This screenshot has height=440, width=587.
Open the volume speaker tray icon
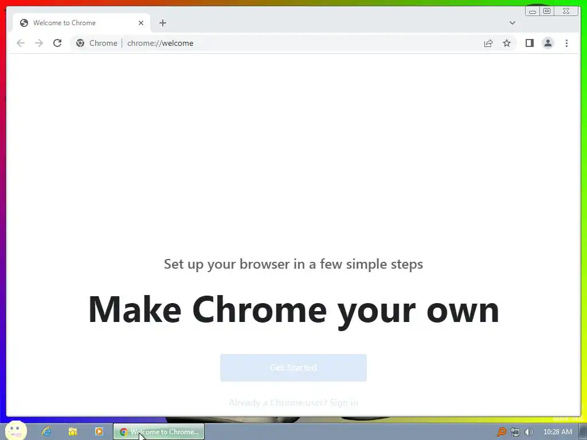tap(529, 432)
